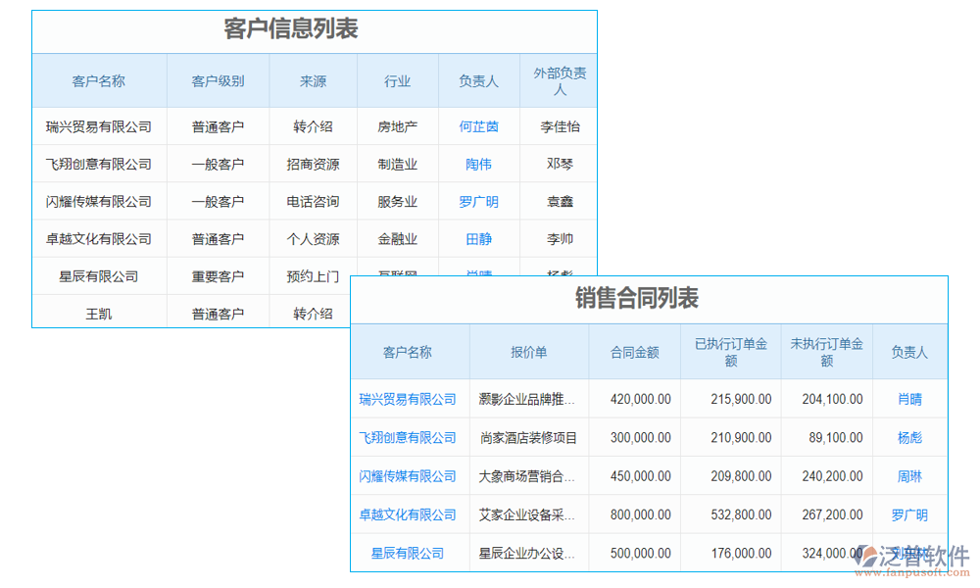The width and height of the screenshot is (980, 588).
Task: Open 杨彪 responsible person link
Action: [909, 438]
